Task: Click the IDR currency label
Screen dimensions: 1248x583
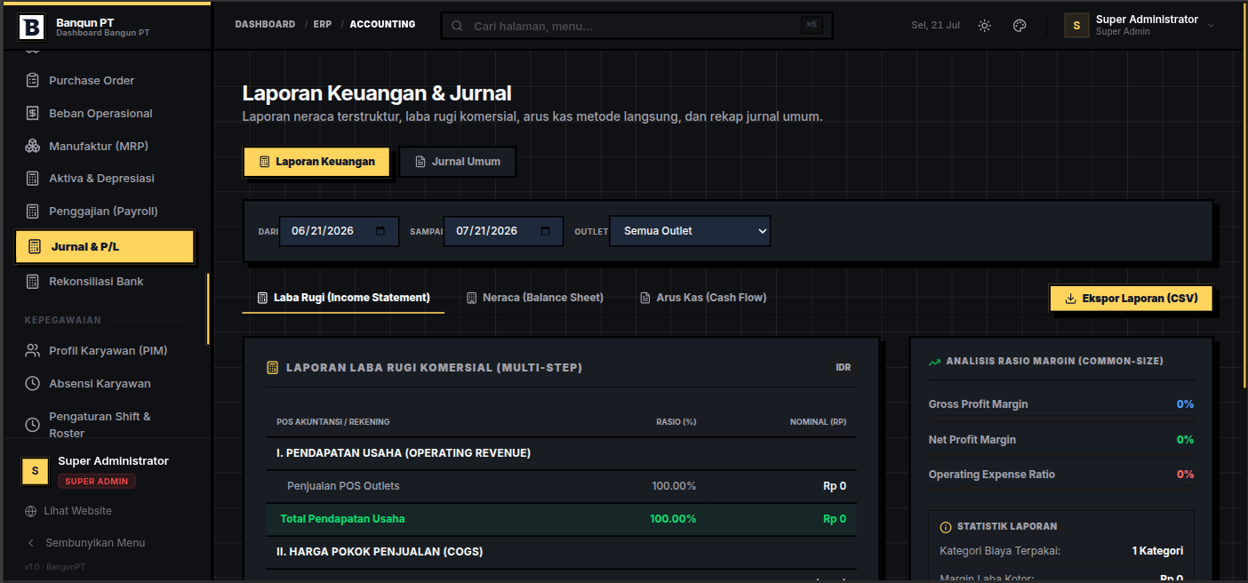Action: click(843, 367)
